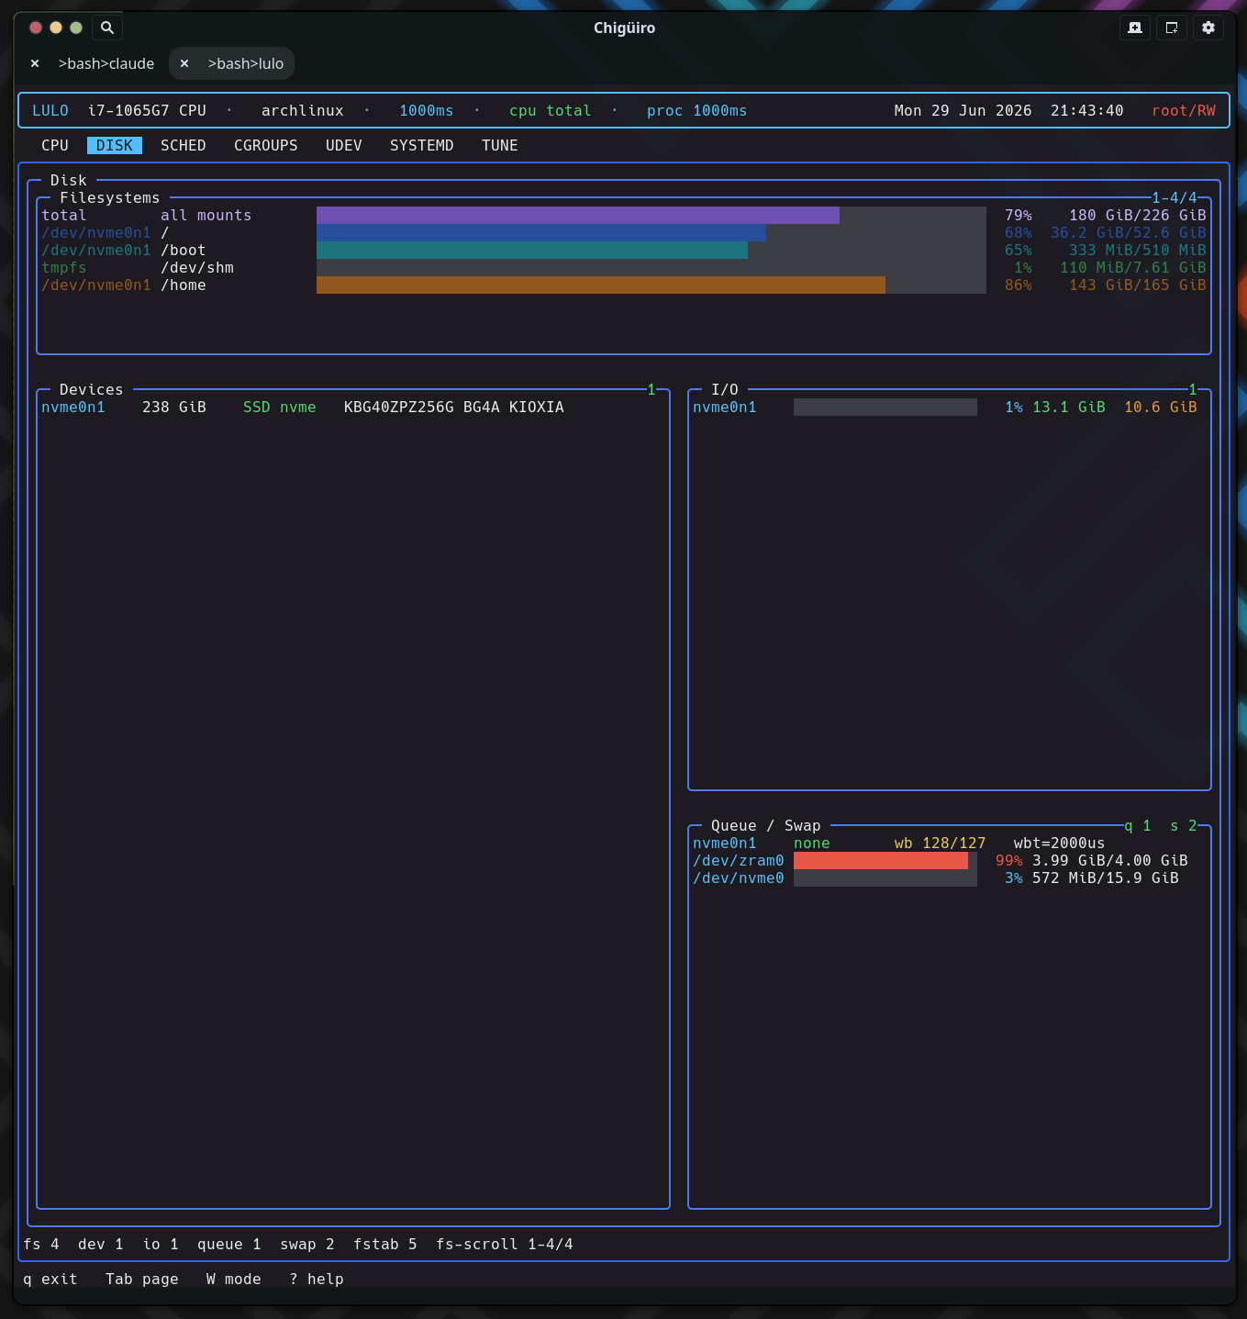Click the 'proc 1000ms' label
The image size is (1247, 1319).
[x=697, y=110]
